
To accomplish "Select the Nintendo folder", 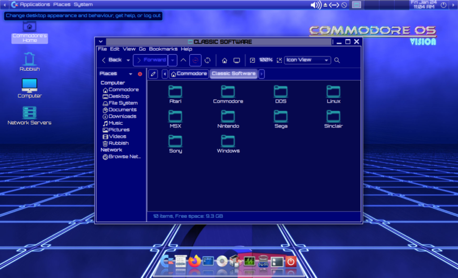I will click(228, 119).
